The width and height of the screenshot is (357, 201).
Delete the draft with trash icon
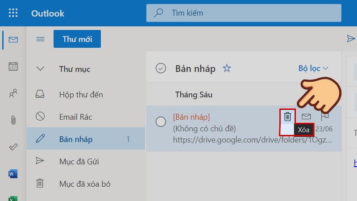coord(287,117)
